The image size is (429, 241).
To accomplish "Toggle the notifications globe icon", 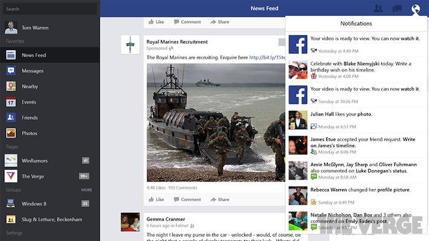I will [416, 9].
